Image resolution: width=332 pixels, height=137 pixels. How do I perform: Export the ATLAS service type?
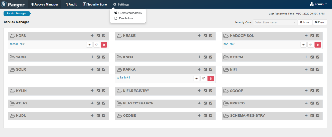coord(104,103)
